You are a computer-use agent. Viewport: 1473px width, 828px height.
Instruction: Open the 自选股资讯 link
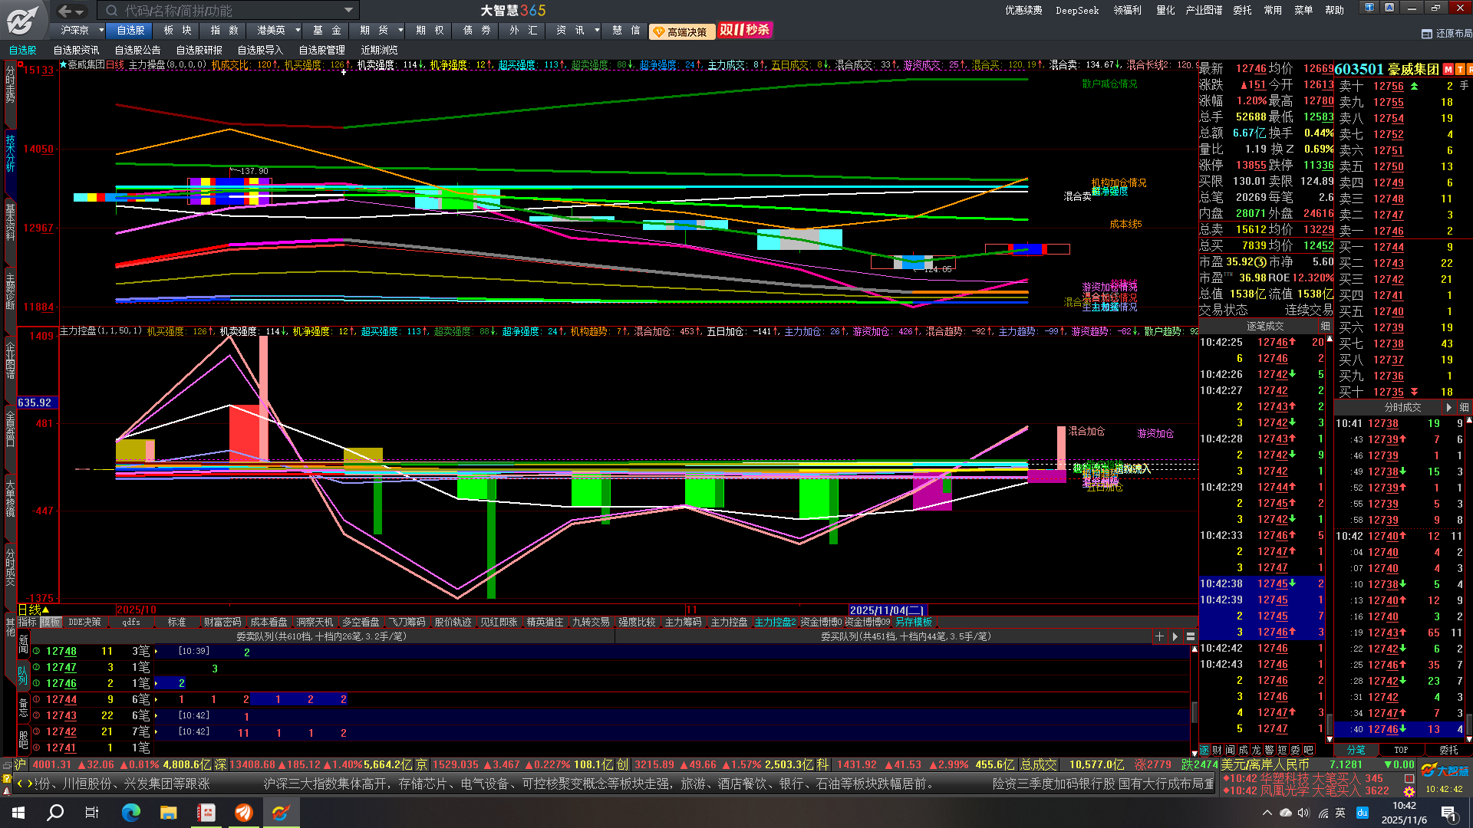[x=76, y=51]
